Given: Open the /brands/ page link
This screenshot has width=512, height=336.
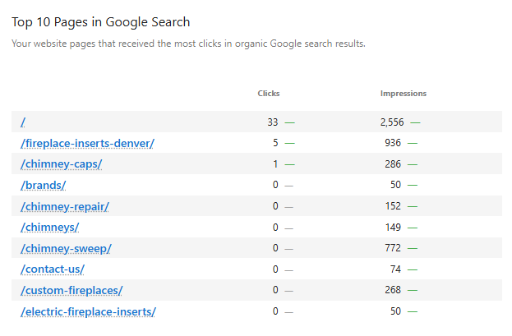Looking at the screenshot, I should coord(43,185).
